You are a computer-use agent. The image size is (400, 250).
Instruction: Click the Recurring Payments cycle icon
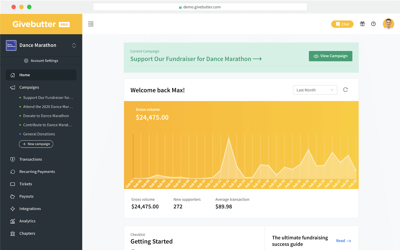12,172
